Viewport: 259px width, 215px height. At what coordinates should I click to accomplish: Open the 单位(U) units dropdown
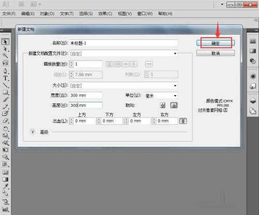coord(161,96)
